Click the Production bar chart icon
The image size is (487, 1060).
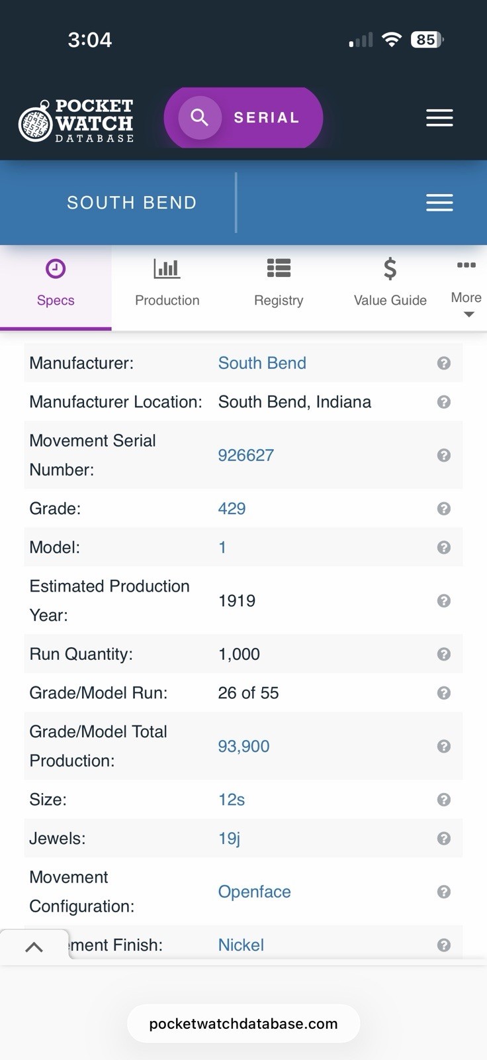point(167,268)
